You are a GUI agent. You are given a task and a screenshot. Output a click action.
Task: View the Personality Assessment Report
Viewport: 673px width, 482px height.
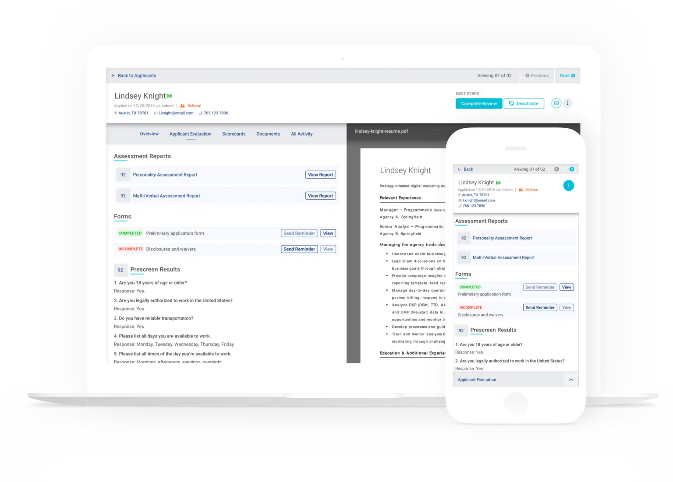tap(320, 175)
